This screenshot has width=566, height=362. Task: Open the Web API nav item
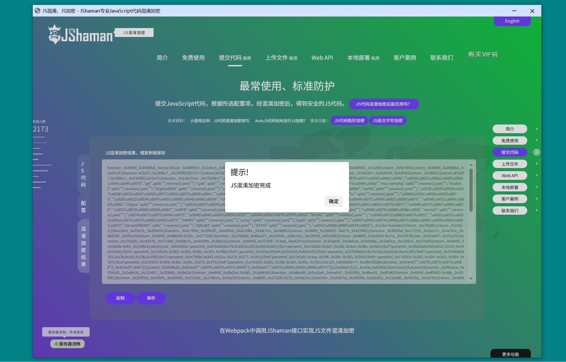322,58
